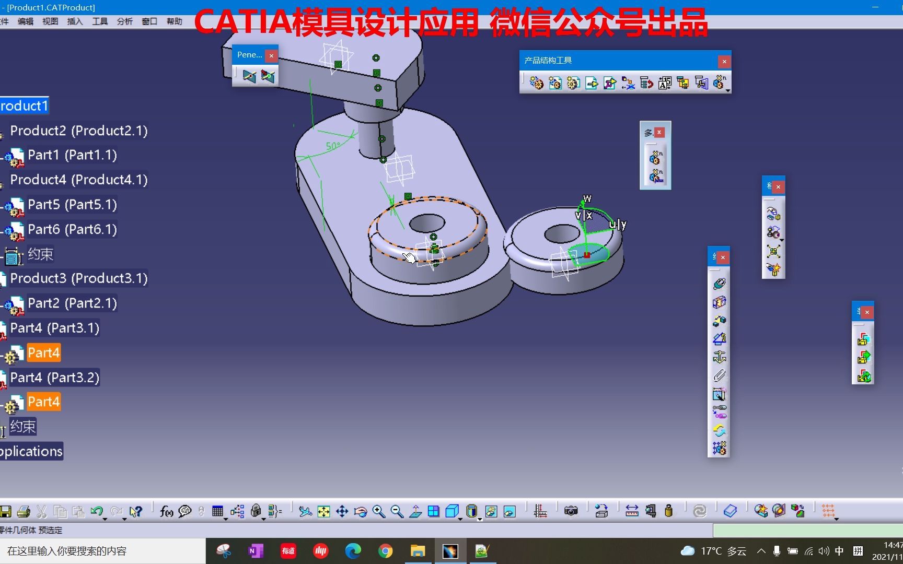The image size is (903, 564).
Task: Click the Measure Inertia weight icon
Action: click(x=668, y=511)
